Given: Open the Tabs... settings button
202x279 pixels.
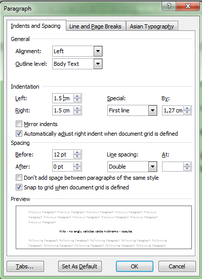Looking at the screenshot, I should [x=25, y=266].
